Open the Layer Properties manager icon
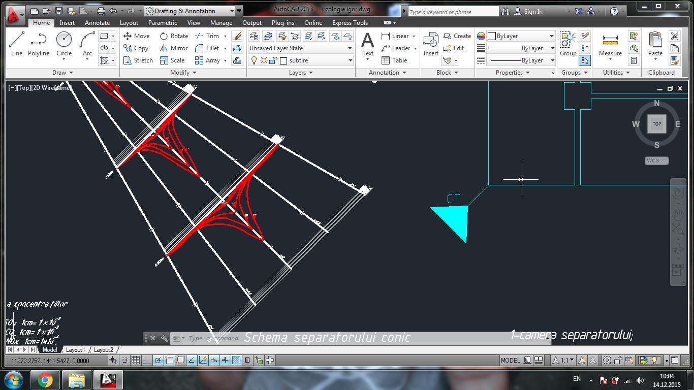This screenshot has width=694, height=390. (x=255, y=36)
